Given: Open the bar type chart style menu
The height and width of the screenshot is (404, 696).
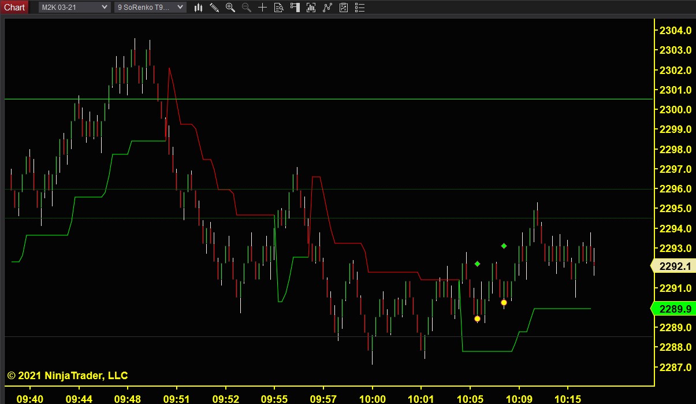Looking at the screenshot, I should 198,8.
